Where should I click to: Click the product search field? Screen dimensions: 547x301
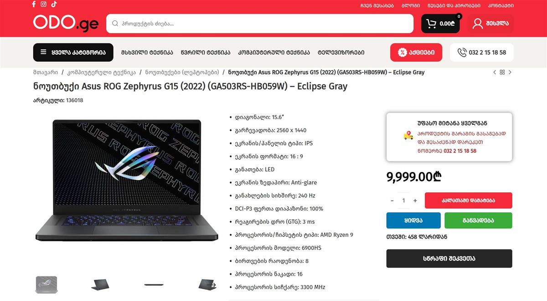(x=260, y=23)
